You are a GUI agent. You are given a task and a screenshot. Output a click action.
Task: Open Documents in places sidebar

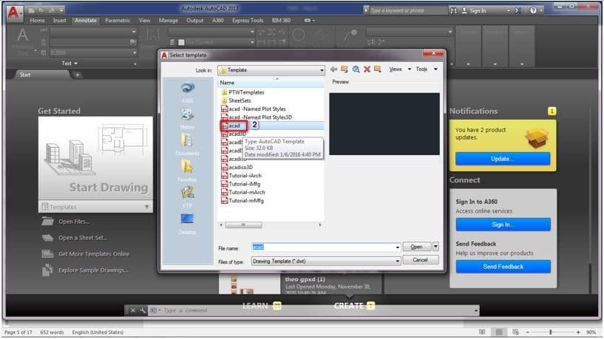tap(187, 145)
